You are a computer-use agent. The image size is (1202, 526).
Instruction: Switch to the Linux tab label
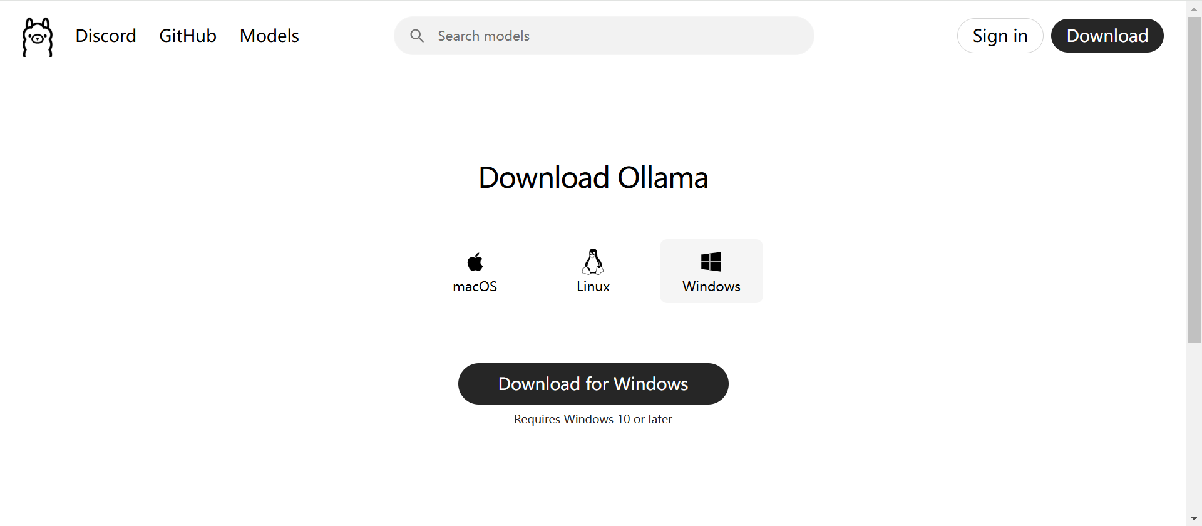pyautogui.click(x=593, y=286)
